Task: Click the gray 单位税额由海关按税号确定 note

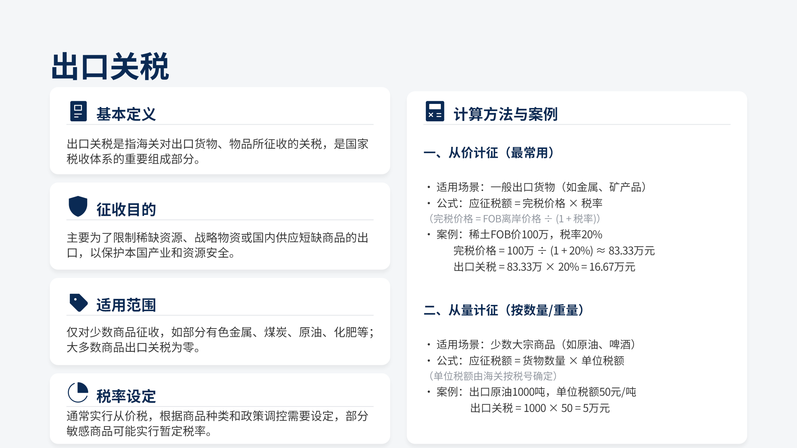Action: pyautogui.click(x=493, y=376)
